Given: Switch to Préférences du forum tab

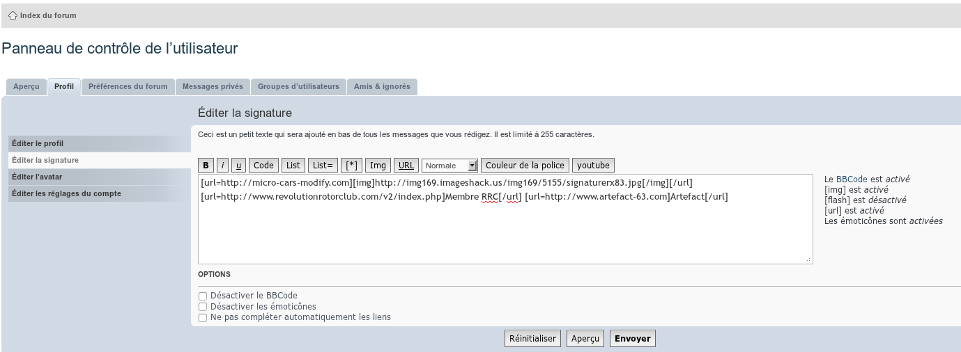Looking at the screenshot, I should (128, 87).
